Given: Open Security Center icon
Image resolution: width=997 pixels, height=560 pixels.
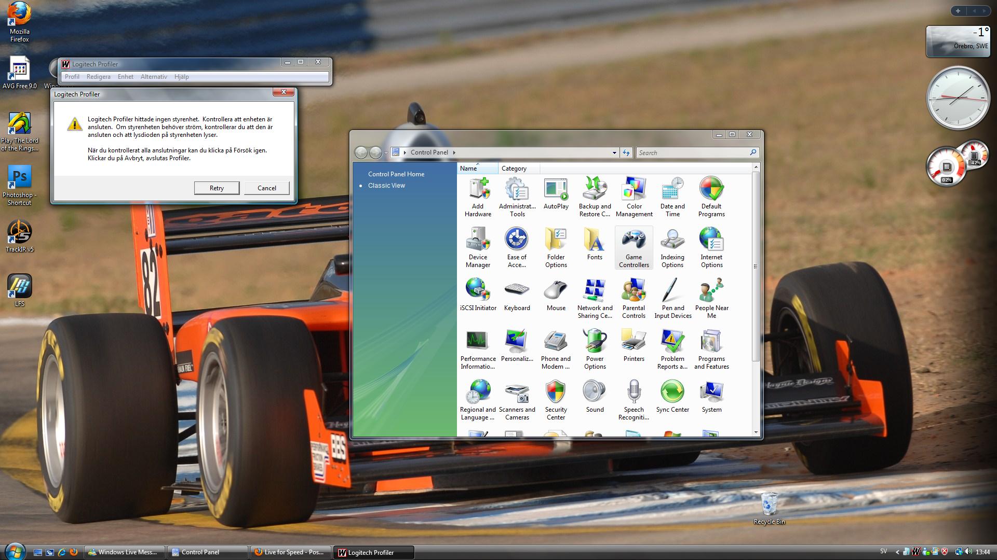Looking at the screenshot, I should click(556, 399).
